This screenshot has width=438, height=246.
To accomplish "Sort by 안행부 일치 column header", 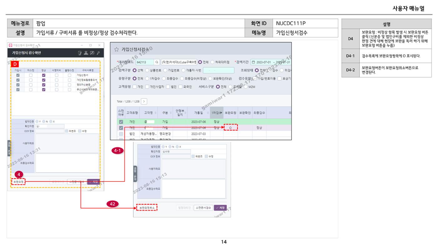I will [x=180, y=112].
